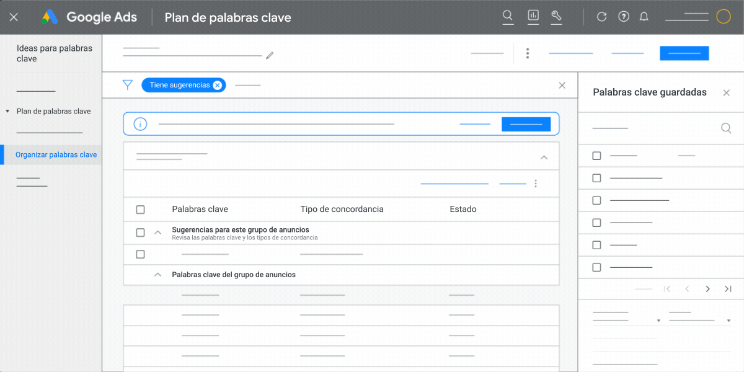Open the filter funnel icon
The height and width of the screenshot is (372, 744).
click(128, 85)
